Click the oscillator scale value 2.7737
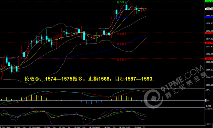213x128 pixels. (x=208, y=125)
